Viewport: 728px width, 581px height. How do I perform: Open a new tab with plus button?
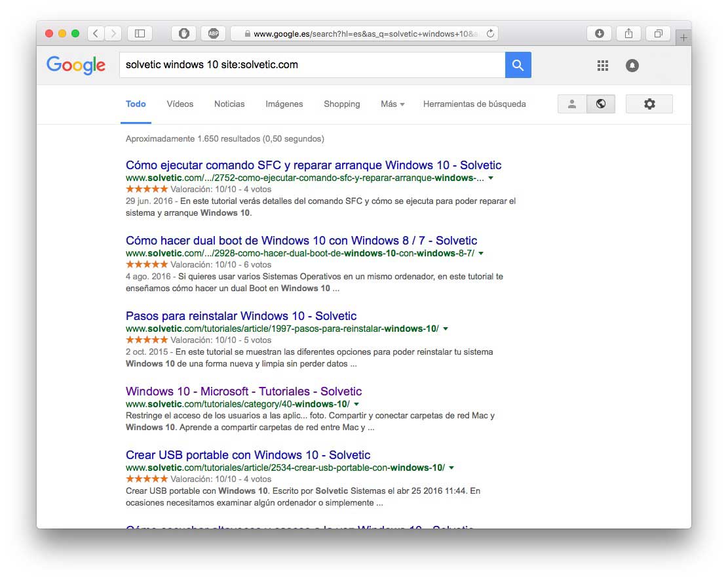(683, 37)
